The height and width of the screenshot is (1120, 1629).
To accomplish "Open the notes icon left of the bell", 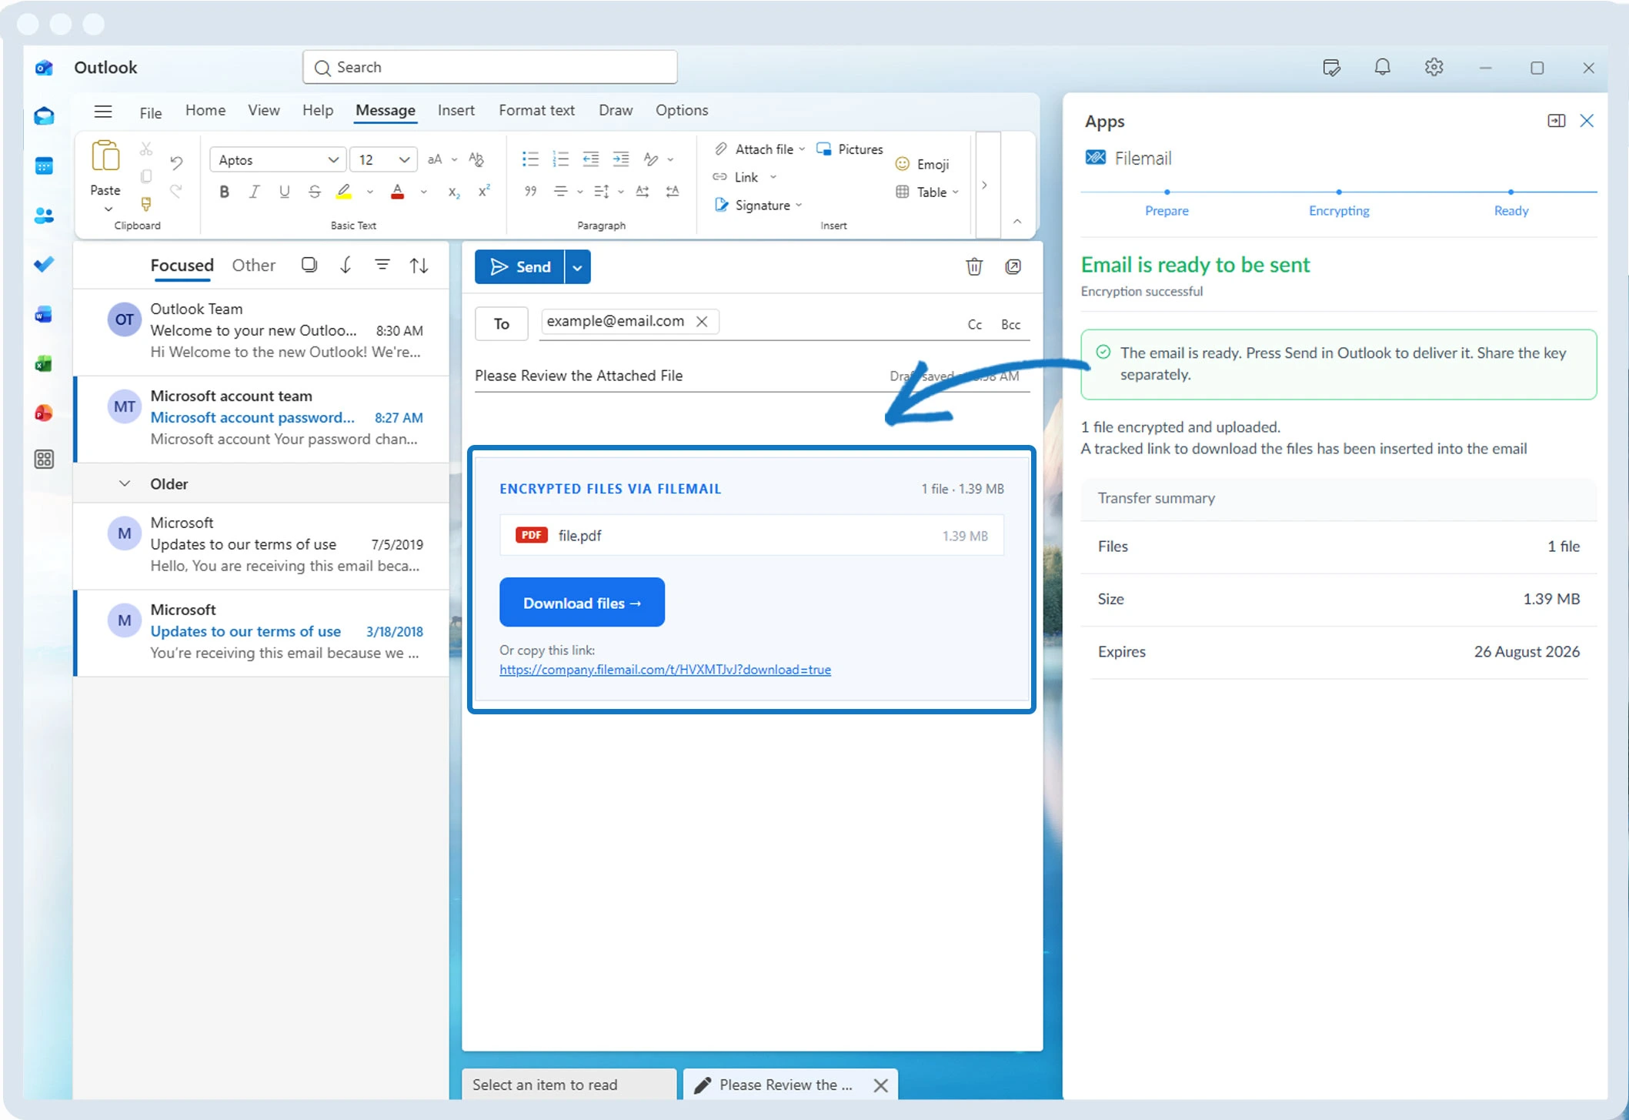I will [1331, 68].
